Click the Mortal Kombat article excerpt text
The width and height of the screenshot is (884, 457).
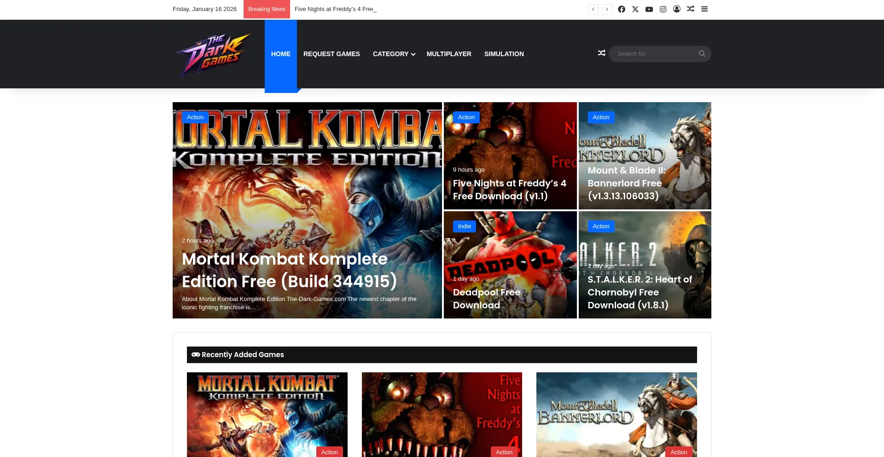(299, 303)
